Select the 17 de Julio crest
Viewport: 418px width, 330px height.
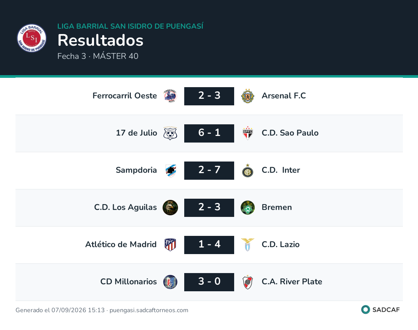point(170,133)
